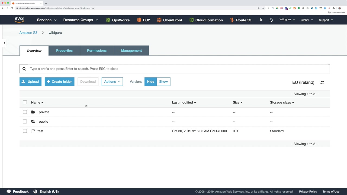
Task: Reload the page in the browser
Action: pyautogui.click(x=12, y=8)
